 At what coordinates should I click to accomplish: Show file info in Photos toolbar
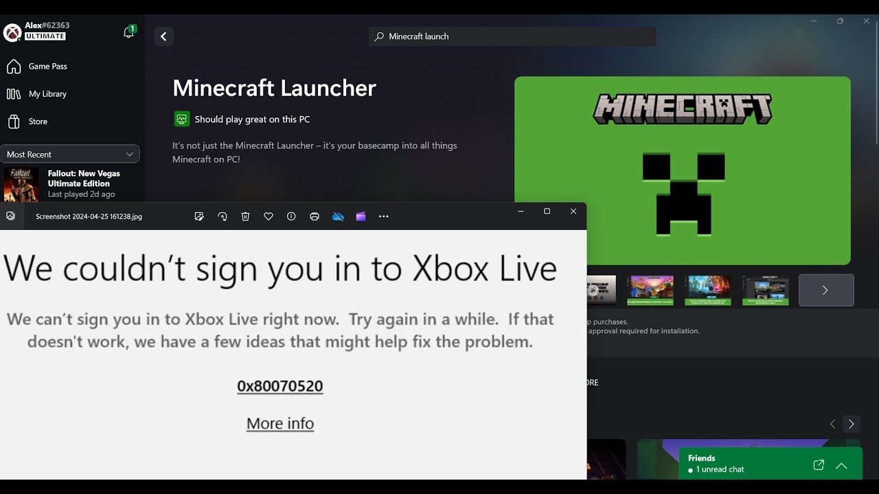pos(291,216)
